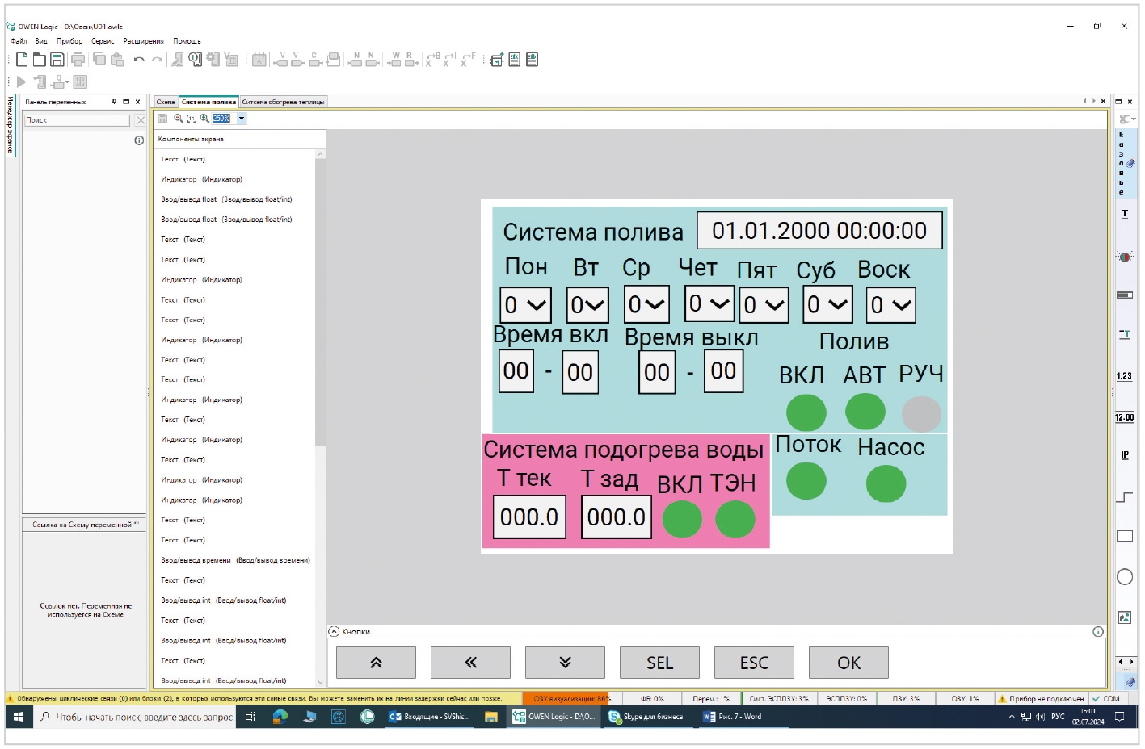Image resolution: width=1145 pixels, height=749 pixels.
Task: Click the Undo arrow in toolbar
Action: pos(139,60)
